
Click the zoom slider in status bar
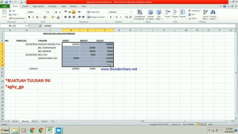pyautogui.click(x=226, y=124)
